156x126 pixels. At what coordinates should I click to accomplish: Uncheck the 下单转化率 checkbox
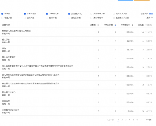click(x=47, y=13)
